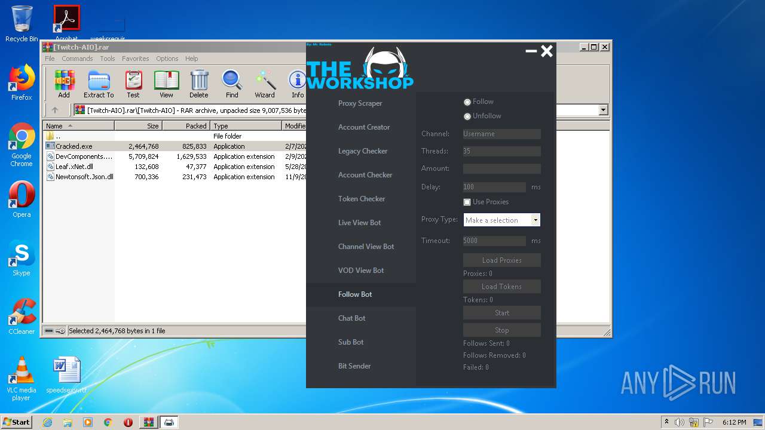765x430 pixels.
Task: Open the Help menu
Action: pos(191,59)
